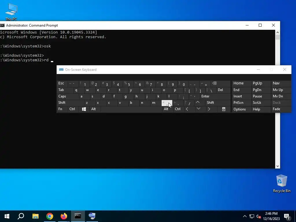Click the Enter key
The height and width of the screenshot is (222, 296).
[215, 96]
